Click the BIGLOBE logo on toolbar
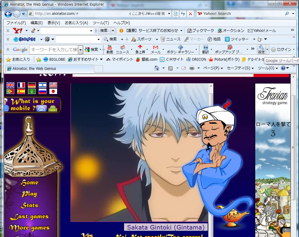299x237 pixels. tap(25, 39)
